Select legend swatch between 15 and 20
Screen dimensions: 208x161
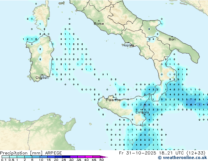51,157
